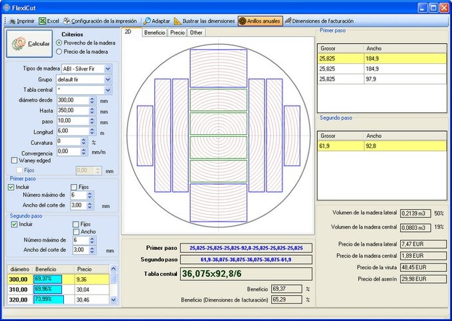The height and width of the screenshot is (321, 452).
Task: Select Segundo paso row 61,9 / 92,8
Action: (x=382, y=146)
